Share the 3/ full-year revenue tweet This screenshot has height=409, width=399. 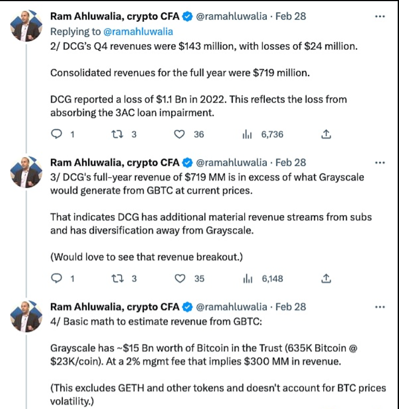(326, 279)
